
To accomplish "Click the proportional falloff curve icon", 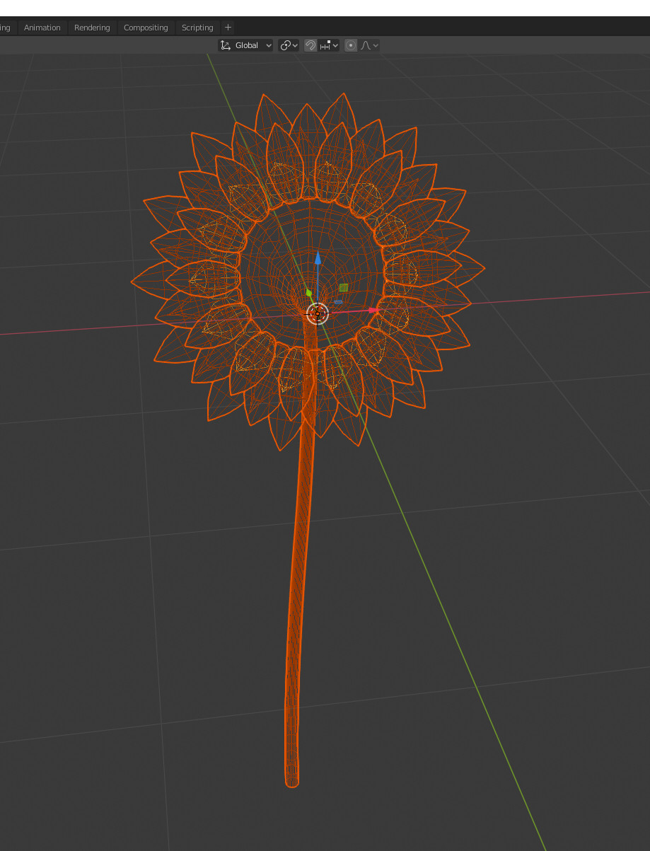I will 367,45.
